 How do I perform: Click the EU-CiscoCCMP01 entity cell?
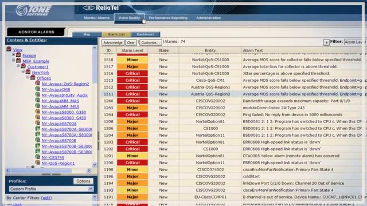coord(210,197)
